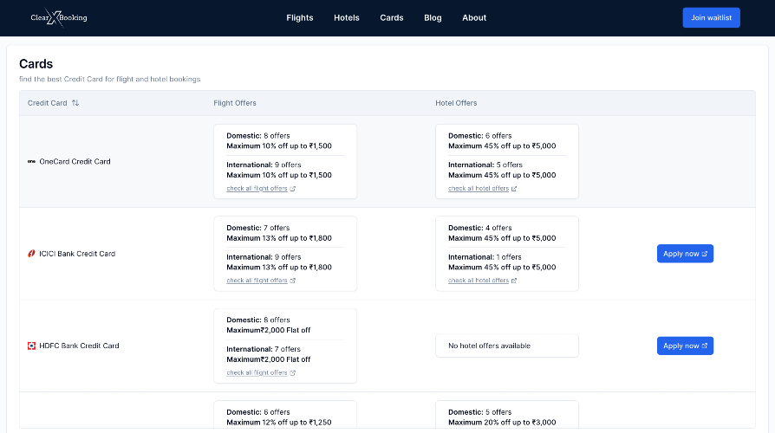Click the HDFC Bank logo icon
775x433 pixels.
(x=31, y=346)
